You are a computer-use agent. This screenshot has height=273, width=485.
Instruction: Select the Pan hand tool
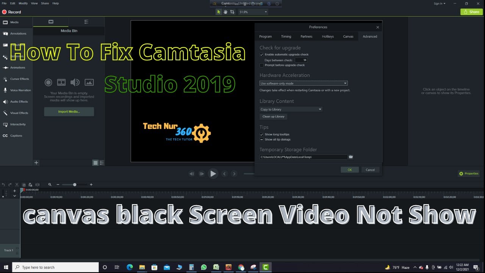[225, 12]
